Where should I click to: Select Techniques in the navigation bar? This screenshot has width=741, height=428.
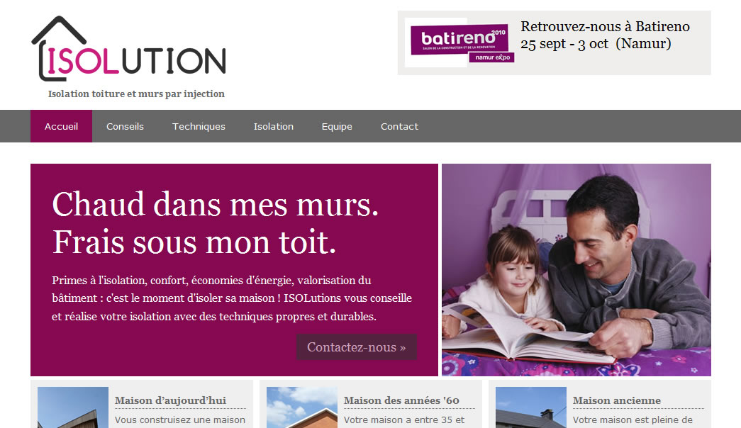point(199,126)
